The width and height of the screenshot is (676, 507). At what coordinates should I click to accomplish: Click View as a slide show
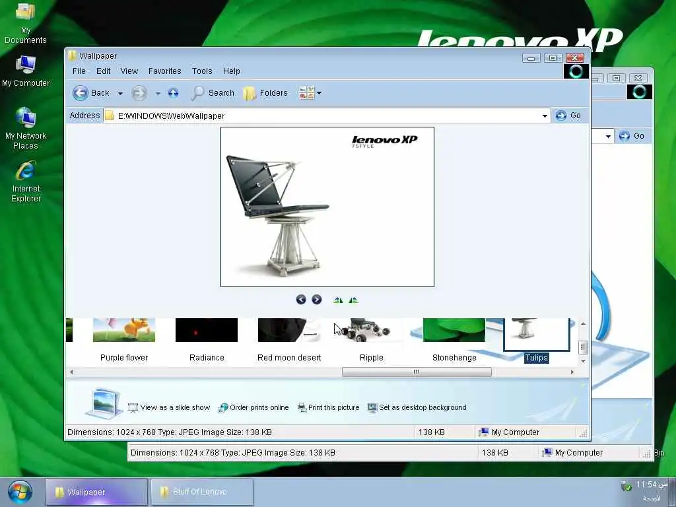[169, 407]
